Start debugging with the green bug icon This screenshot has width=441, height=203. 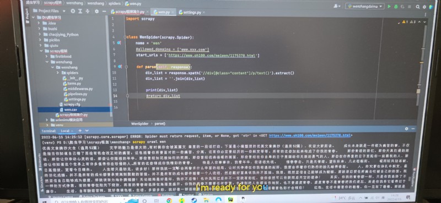[396, 6]
